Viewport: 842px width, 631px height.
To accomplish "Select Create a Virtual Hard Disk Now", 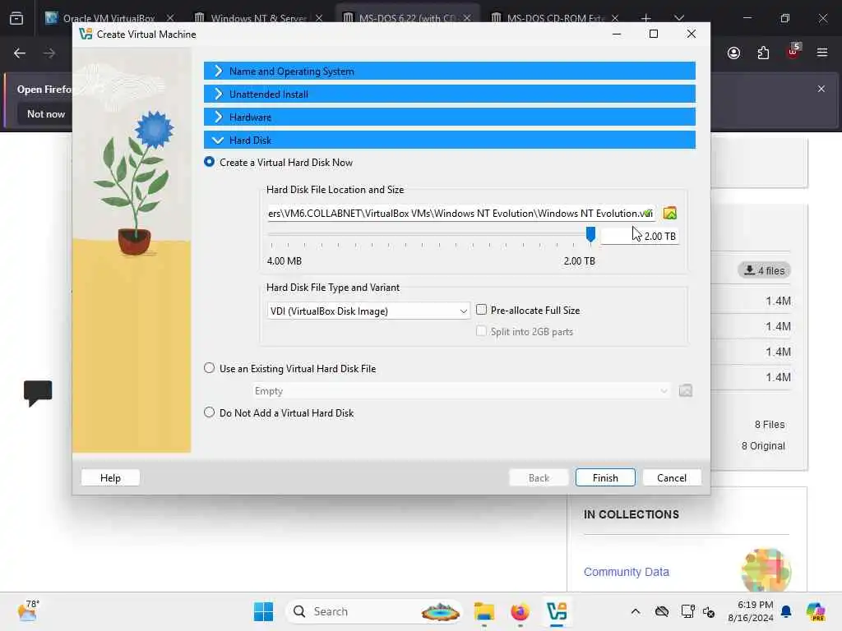I will [209, 162].
